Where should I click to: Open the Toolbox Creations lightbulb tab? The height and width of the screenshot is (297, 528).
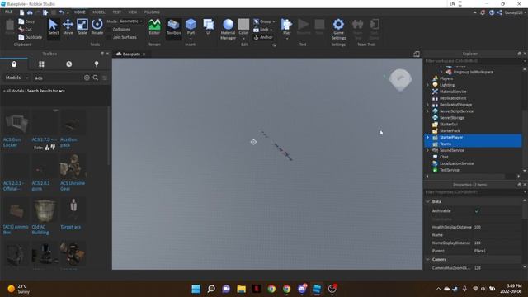pos(97,64)
